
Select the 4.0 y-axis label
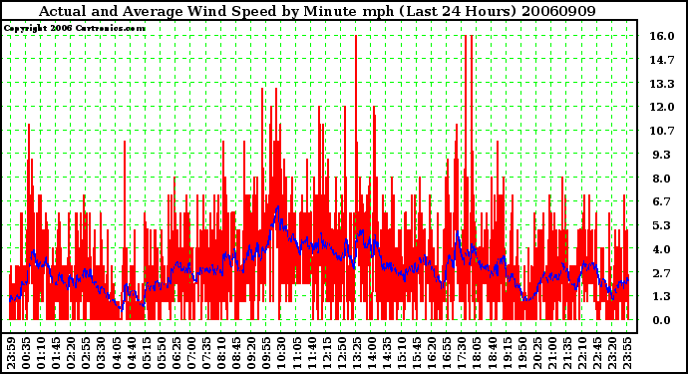point(662,249)
